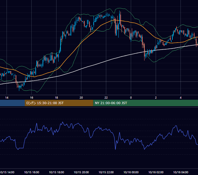198x175 pixels.
Task: Click the "18" hour label on price chart axis
Action: [56, 98]
